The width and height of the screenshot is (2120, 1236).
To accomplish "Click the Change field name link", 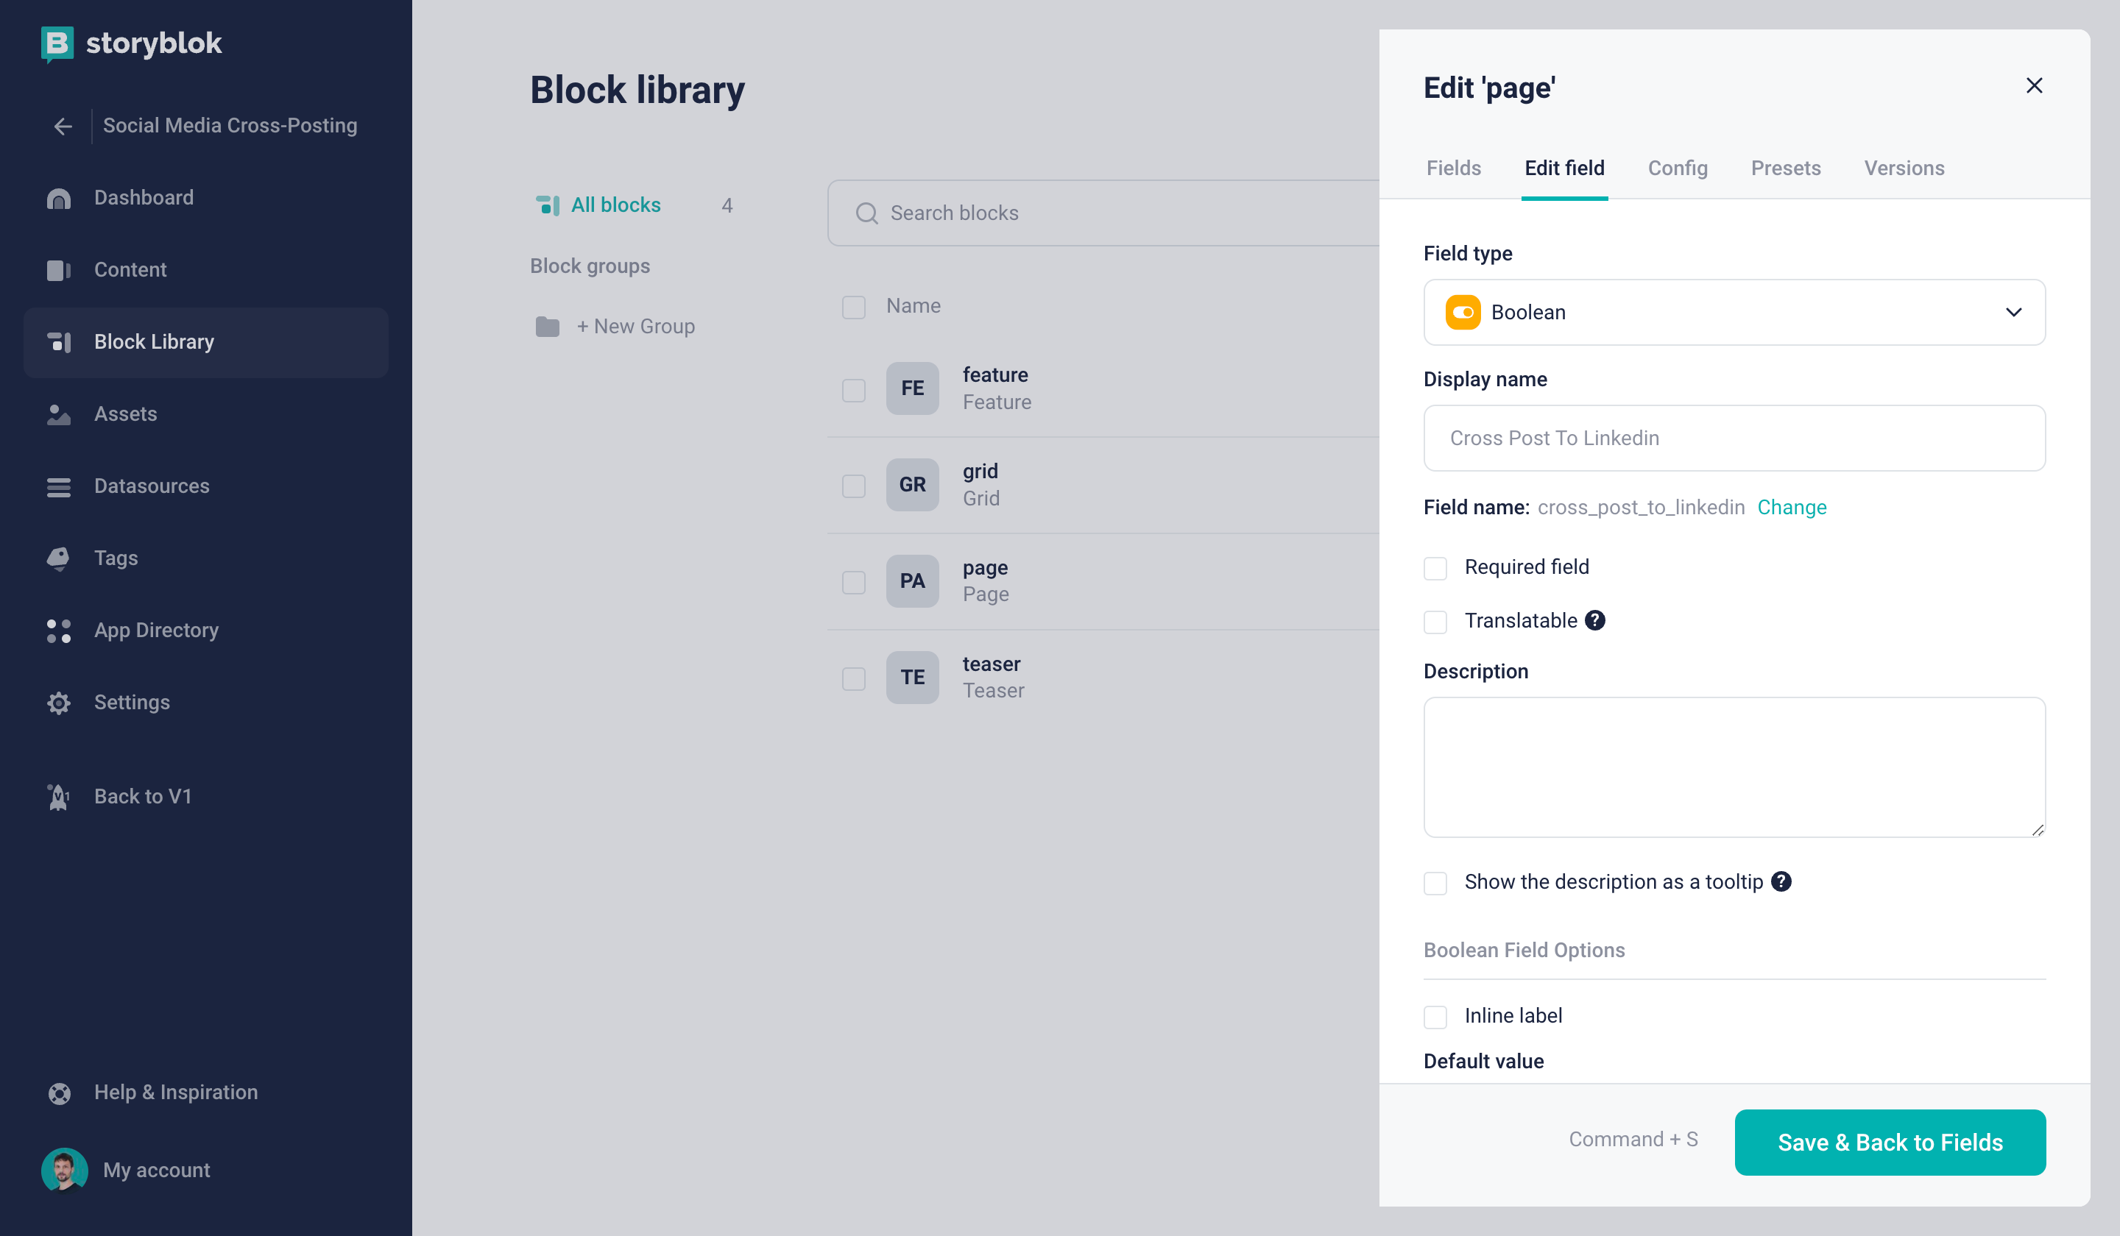I will click(x=1792, y=508).
